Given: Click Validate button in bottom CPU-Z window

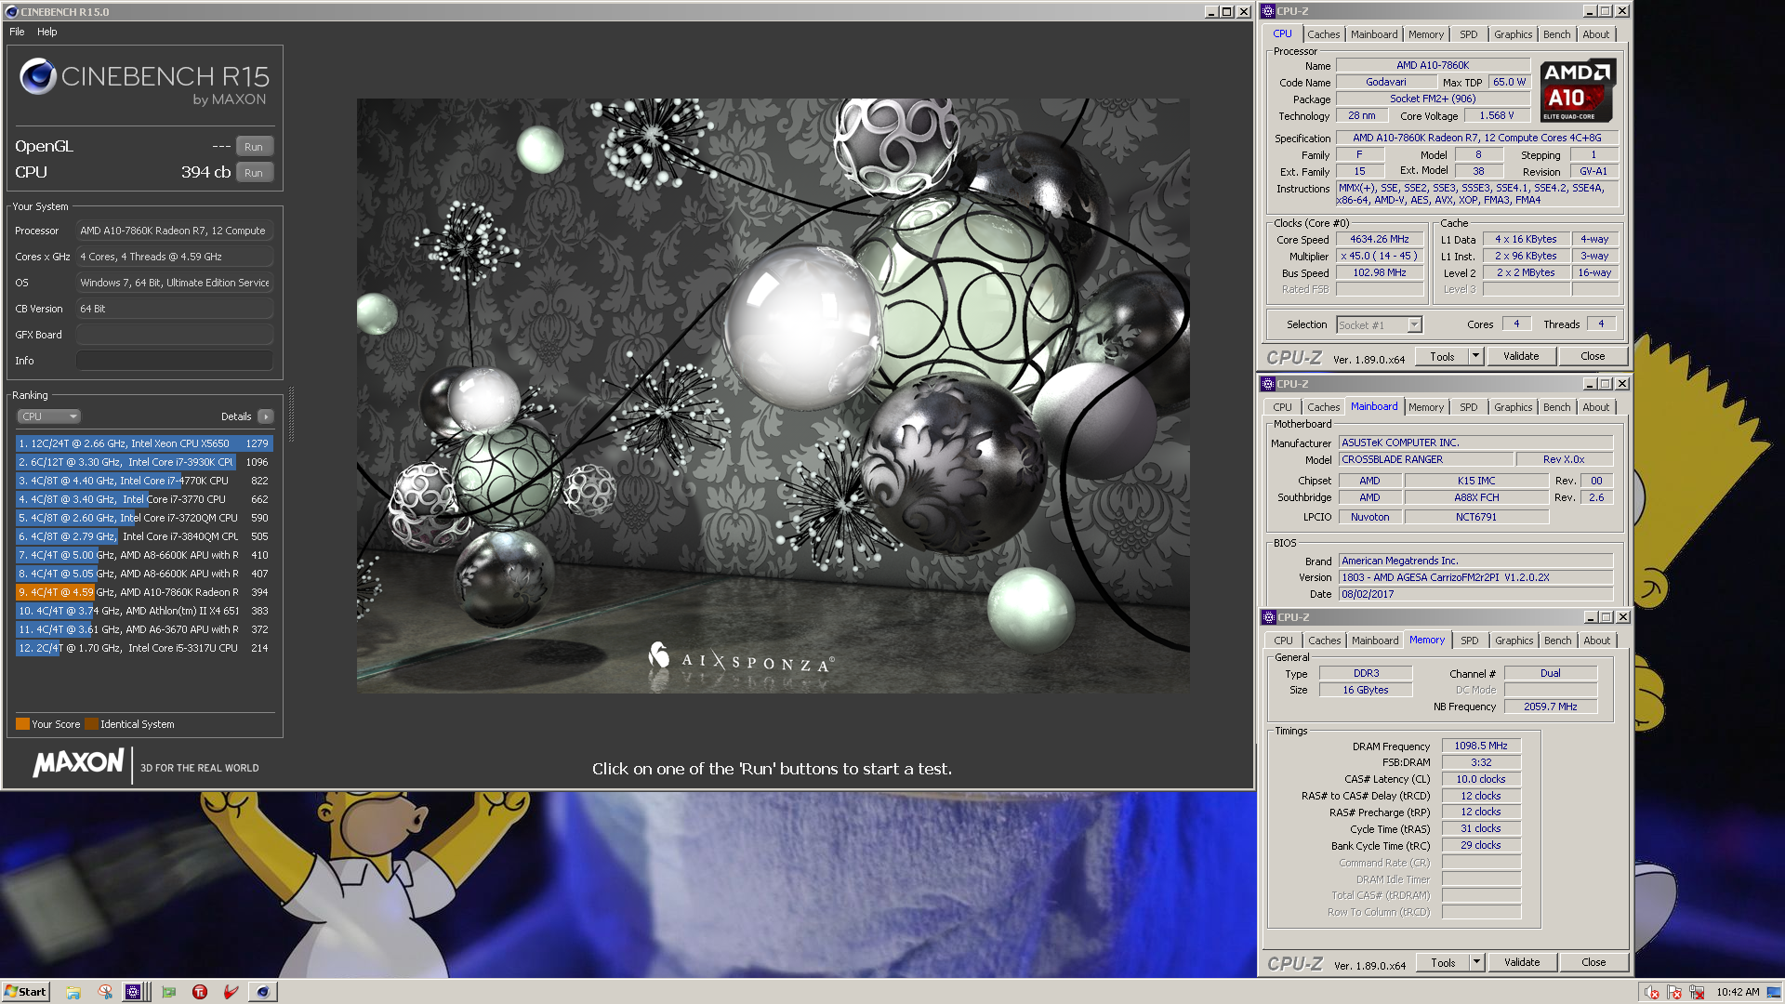Looking at the screenshot, I should tap(1522, 962).
